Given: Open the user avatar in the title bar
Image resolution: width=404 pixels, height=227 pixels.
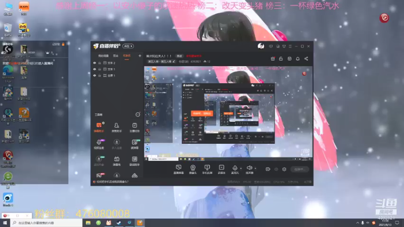Looking at the screenshot, I should 261,46.
